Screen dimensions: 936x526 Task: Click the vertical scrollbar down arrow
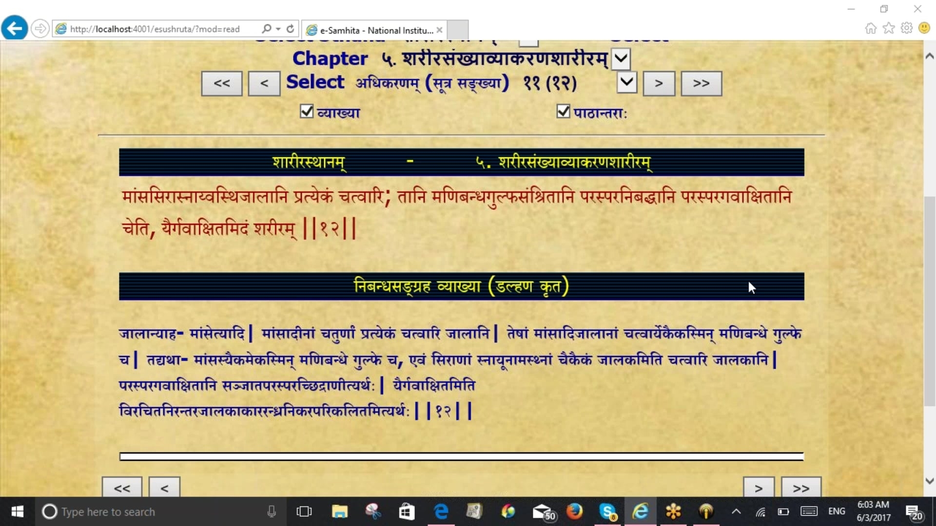929,481
